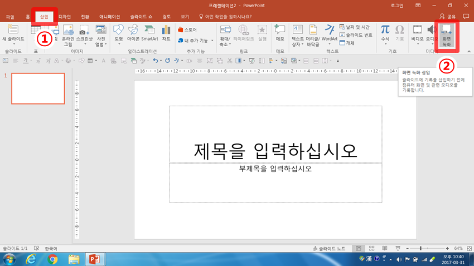Open the 디자인 (Design) tab
Screen dimensions: 474x266
coord(65,17)
